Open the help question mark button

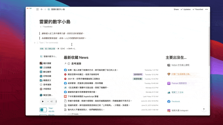pyautogui.click(x=203, y=109)
